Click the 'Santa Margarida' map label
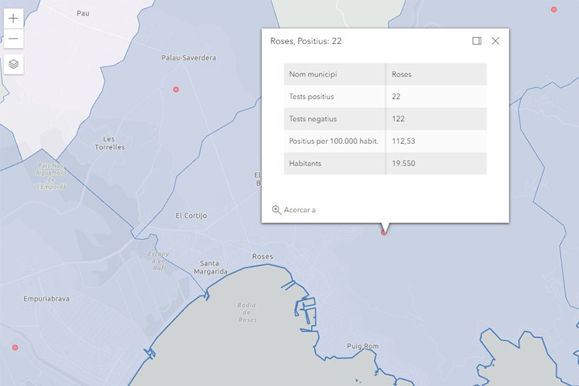 (x=211, y=267)
